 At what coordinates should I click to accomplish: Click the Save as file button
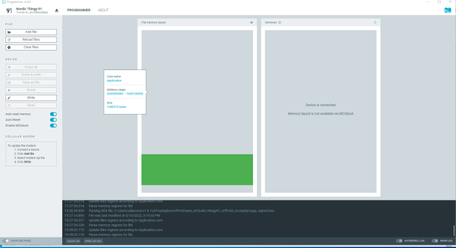pyautogui.click(x=31, y=82)
